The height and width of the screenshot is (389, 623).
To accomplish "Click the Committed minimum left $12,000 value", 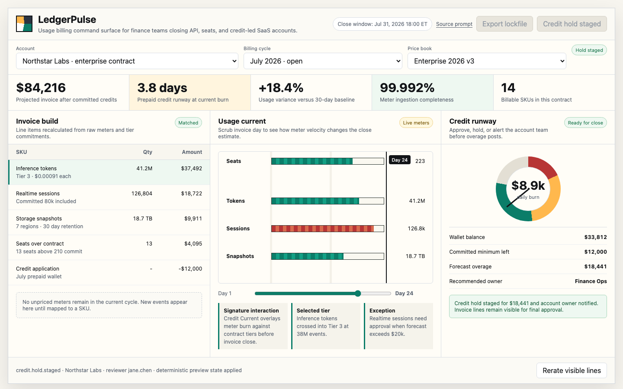I will tap(595, 252).
